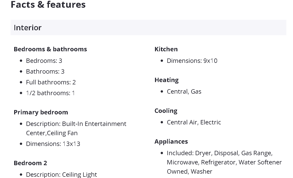Image resolution: width=293 pixels, height=178 pixels.
Task: Select the Ceiling Light description item
Action: [x=61, y=174]
